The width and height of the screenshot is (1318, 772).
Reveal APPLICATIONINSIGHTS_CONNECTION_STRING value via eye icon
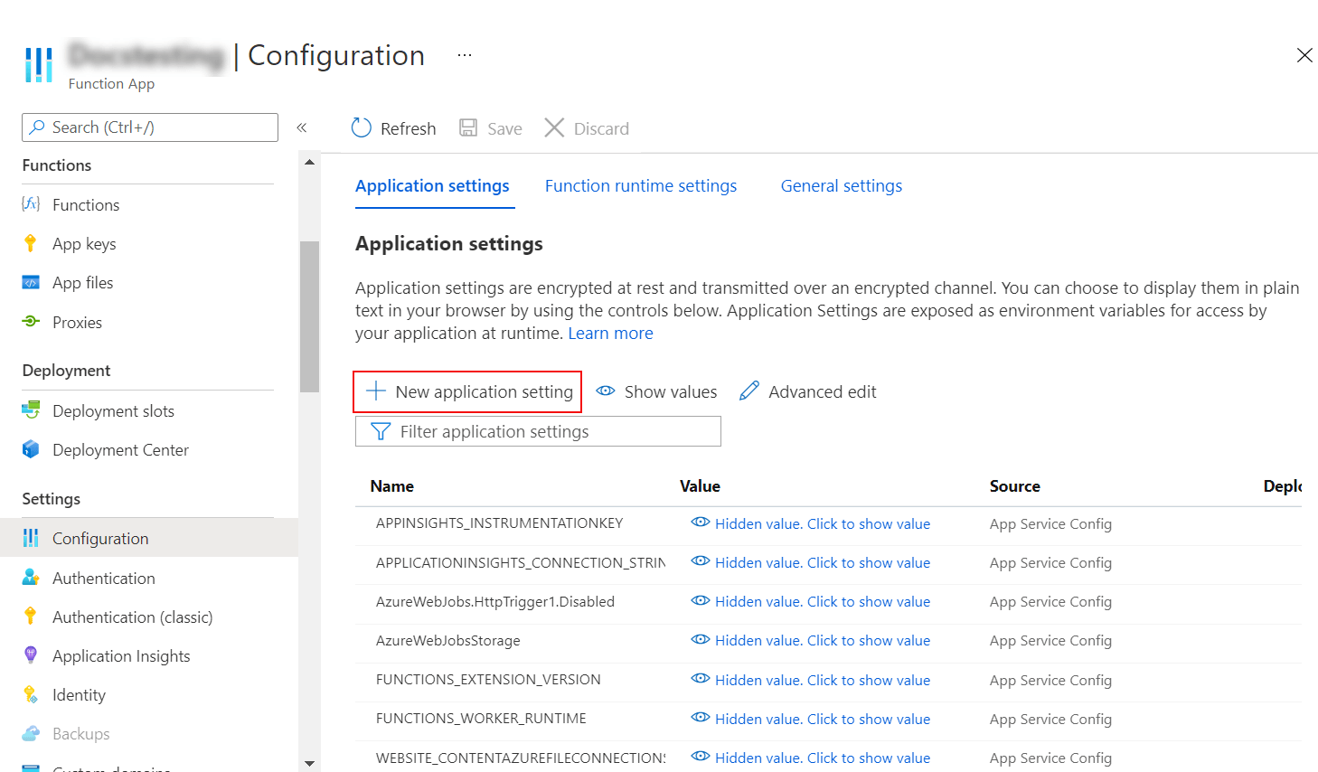pos(700,561)
